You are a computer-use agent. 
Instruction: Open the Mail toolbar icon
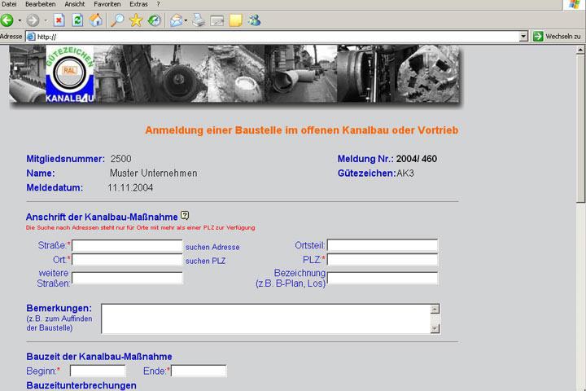coord(176,20)
